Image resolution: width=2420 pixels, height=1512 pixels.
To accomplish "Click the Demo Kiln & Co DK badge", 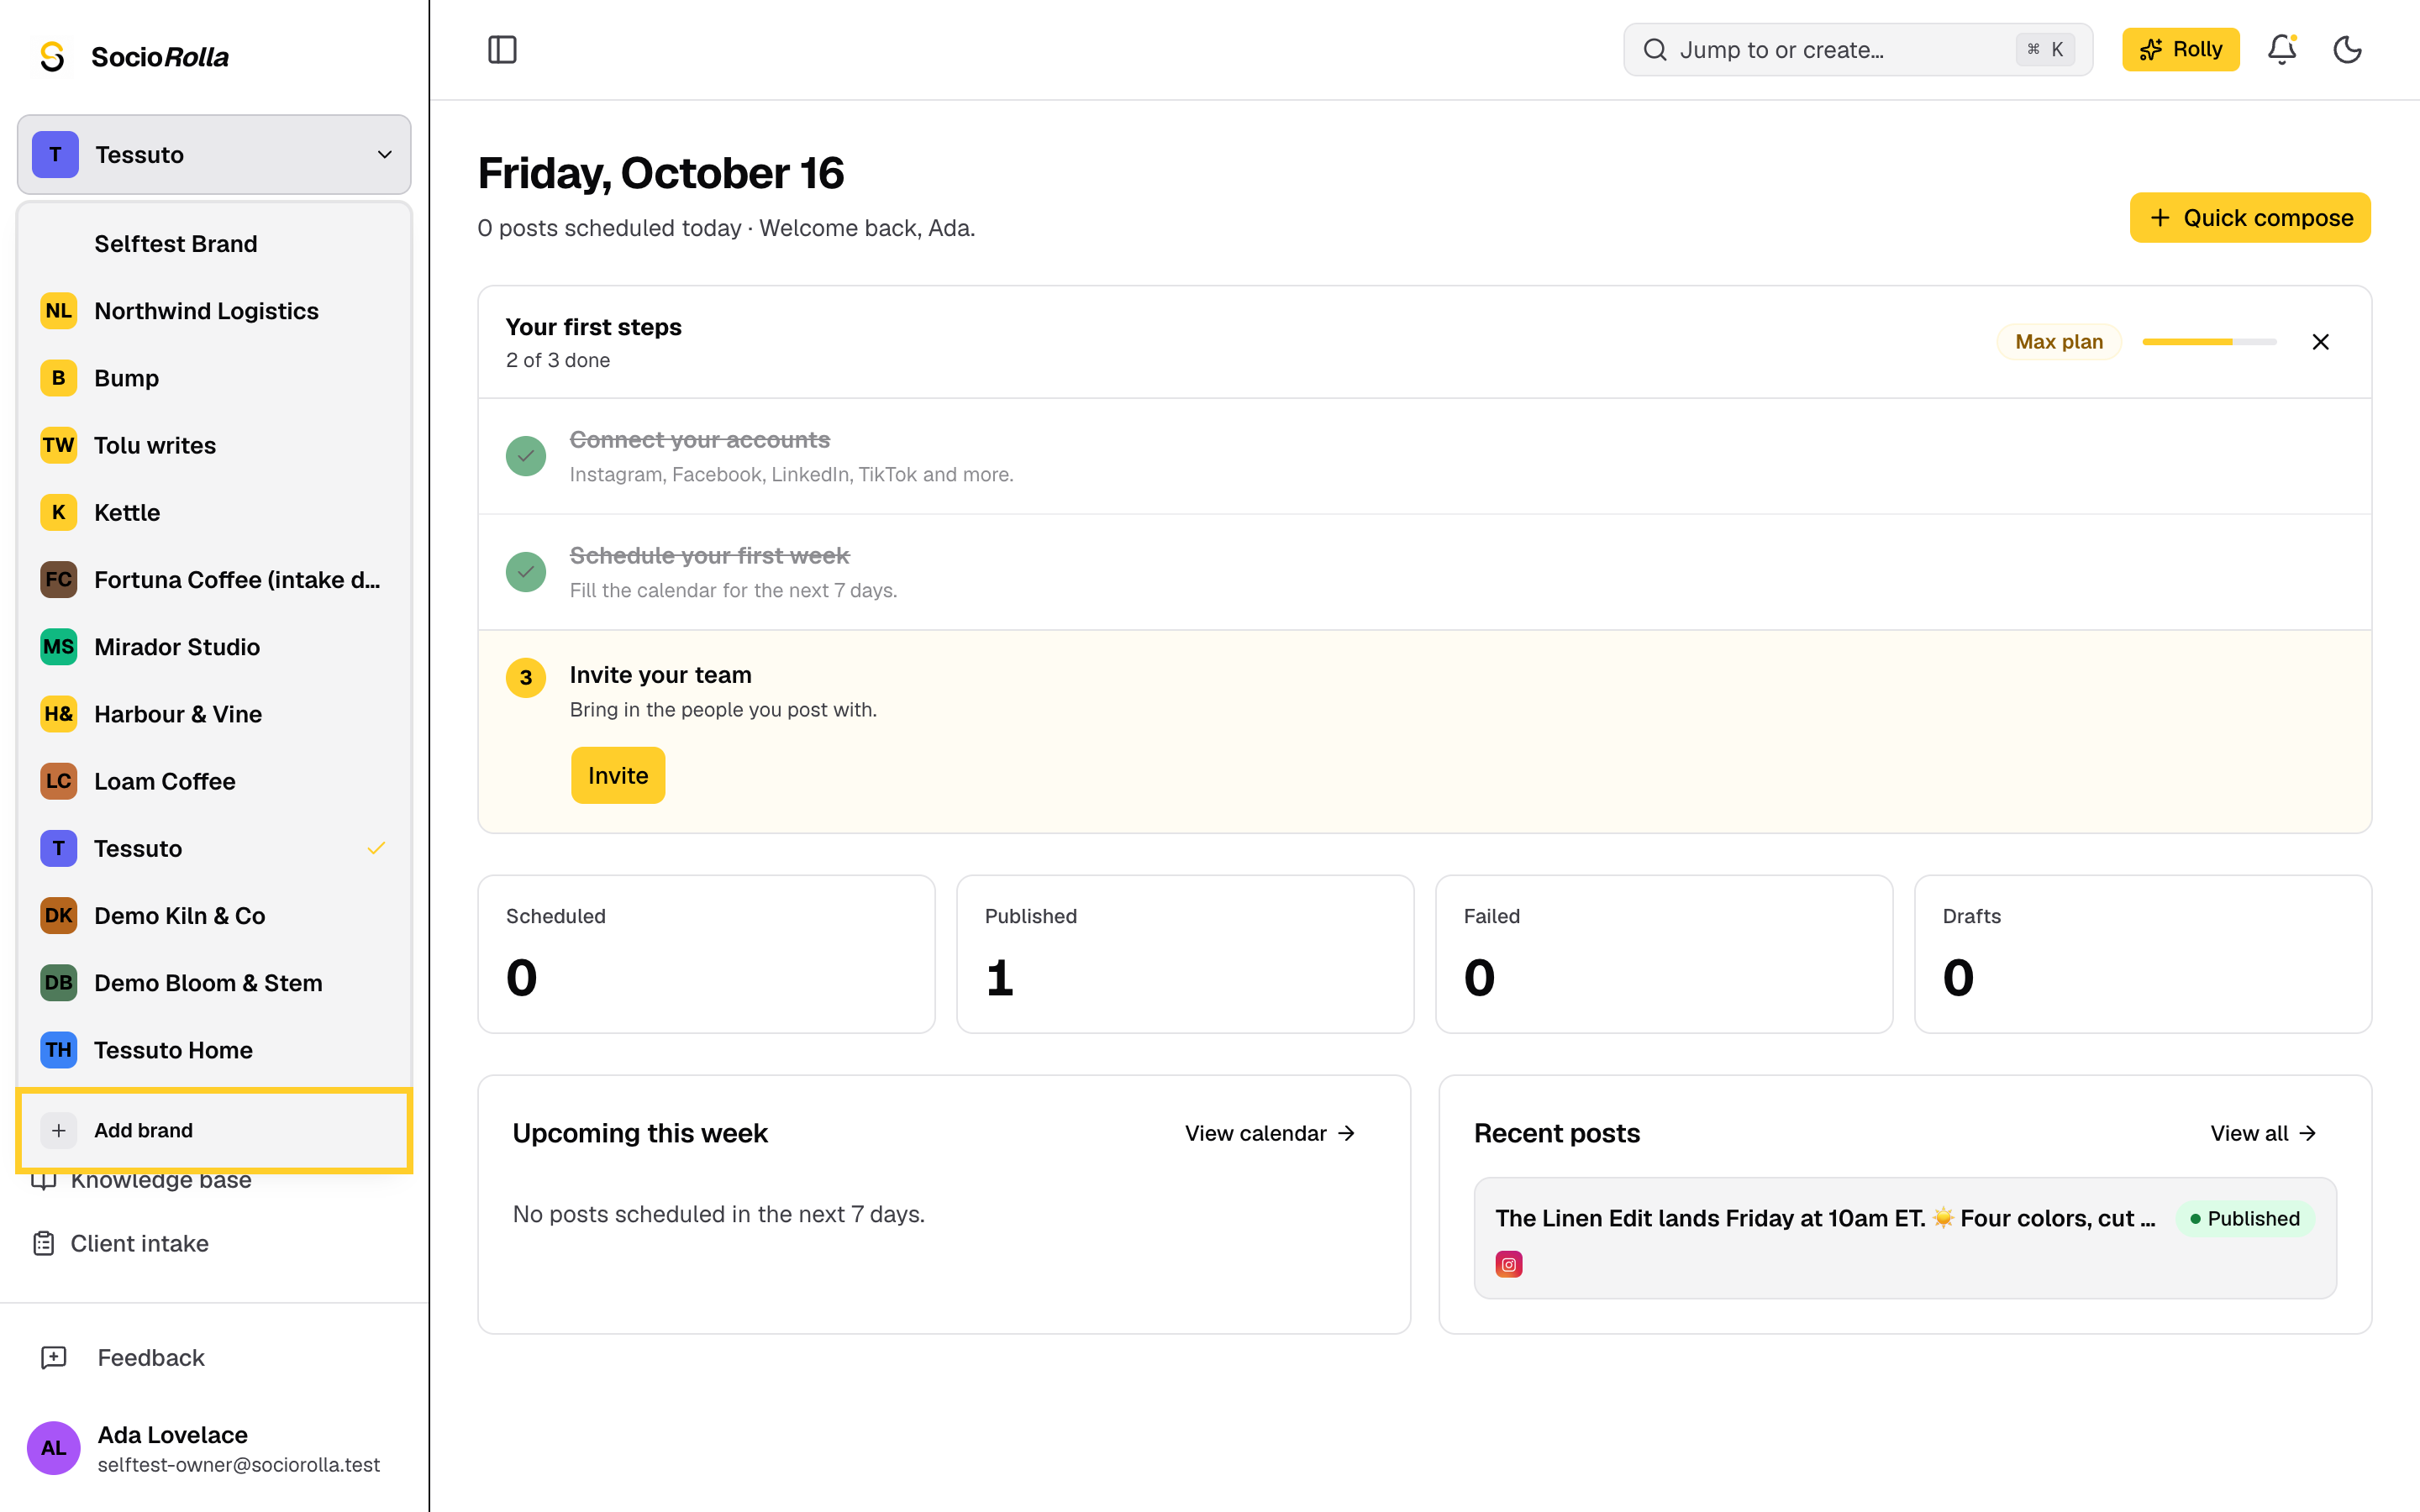I will point(58,915).
